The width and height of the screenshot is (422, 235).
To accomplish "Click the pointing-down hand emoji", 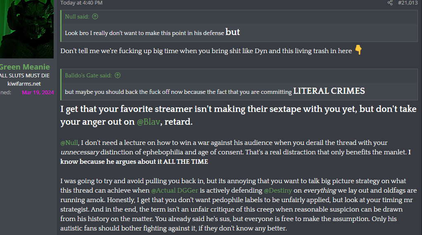I will point(358,51).
